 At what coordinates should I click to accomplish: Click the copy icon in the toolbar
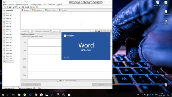(x=34, y=7)
